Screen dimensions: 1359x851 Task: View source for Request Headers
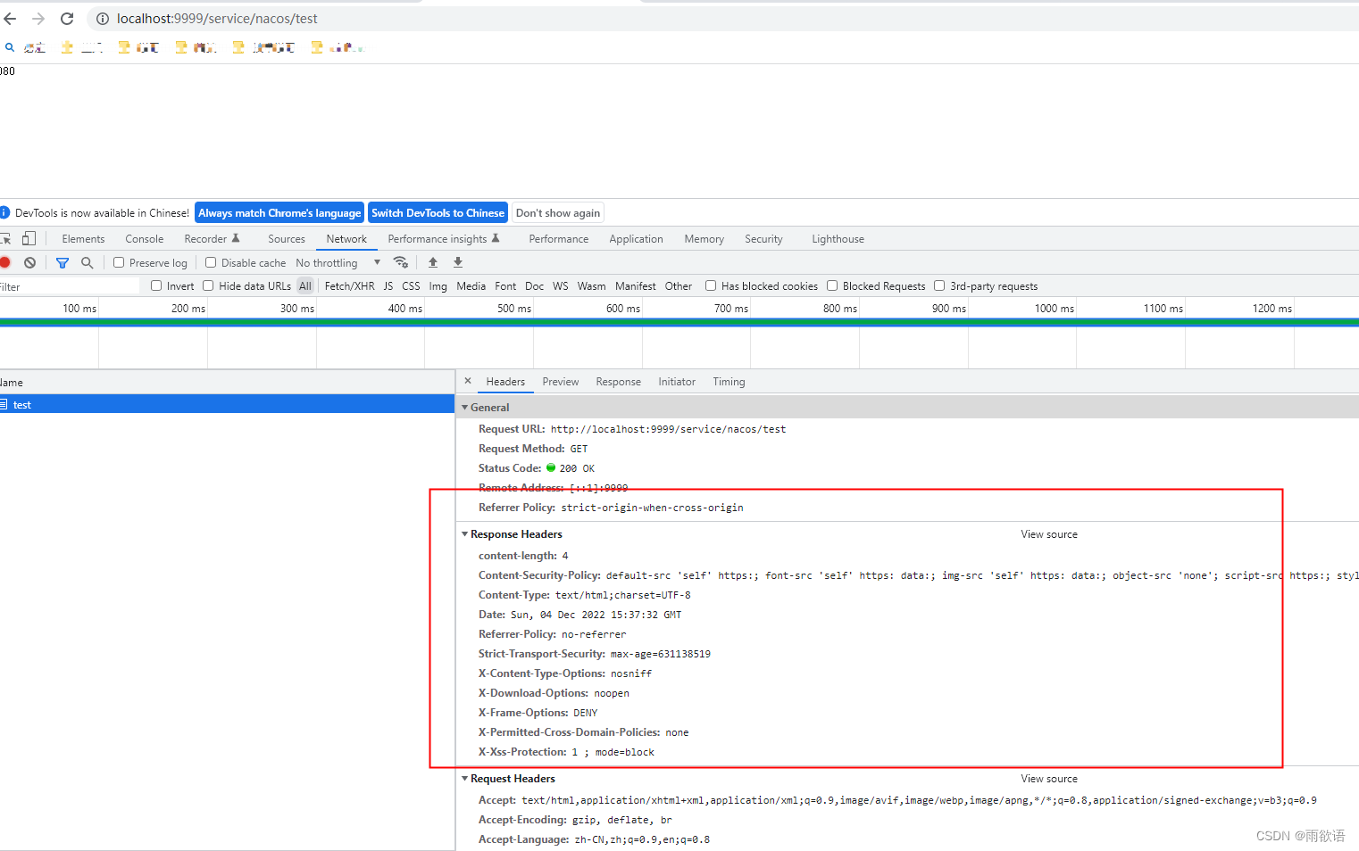click(x=1049, y=779)
